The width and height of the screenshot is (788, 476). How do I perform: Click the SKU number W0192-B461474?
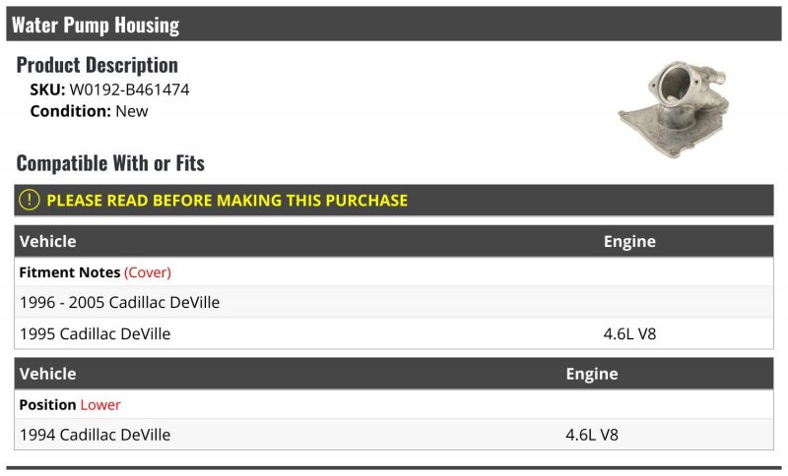[129, 89]
